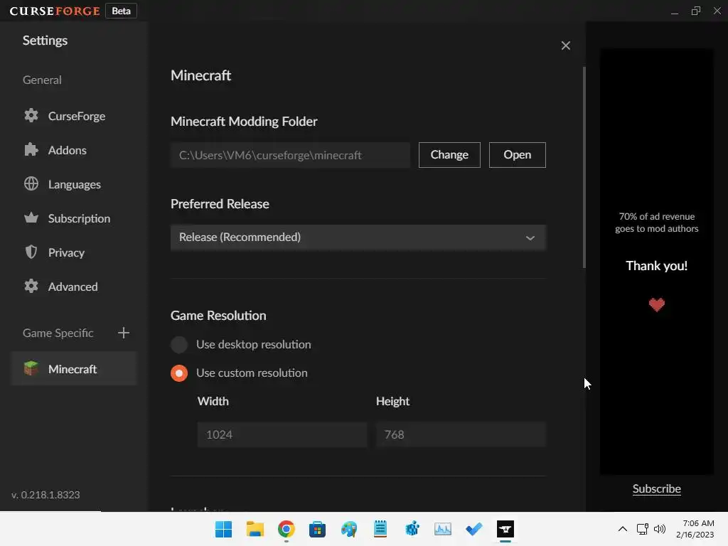Open Microsoft Store from taskbar
The width and height of the screenshot is (728, 546).
point(318,529)
